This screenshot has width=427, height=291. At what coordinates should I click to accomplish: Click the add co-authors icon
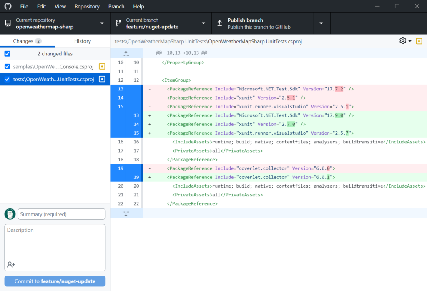11,264
